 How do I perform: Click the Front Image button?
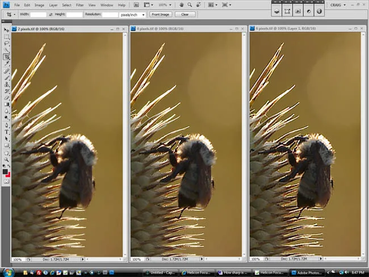[161, 14]
